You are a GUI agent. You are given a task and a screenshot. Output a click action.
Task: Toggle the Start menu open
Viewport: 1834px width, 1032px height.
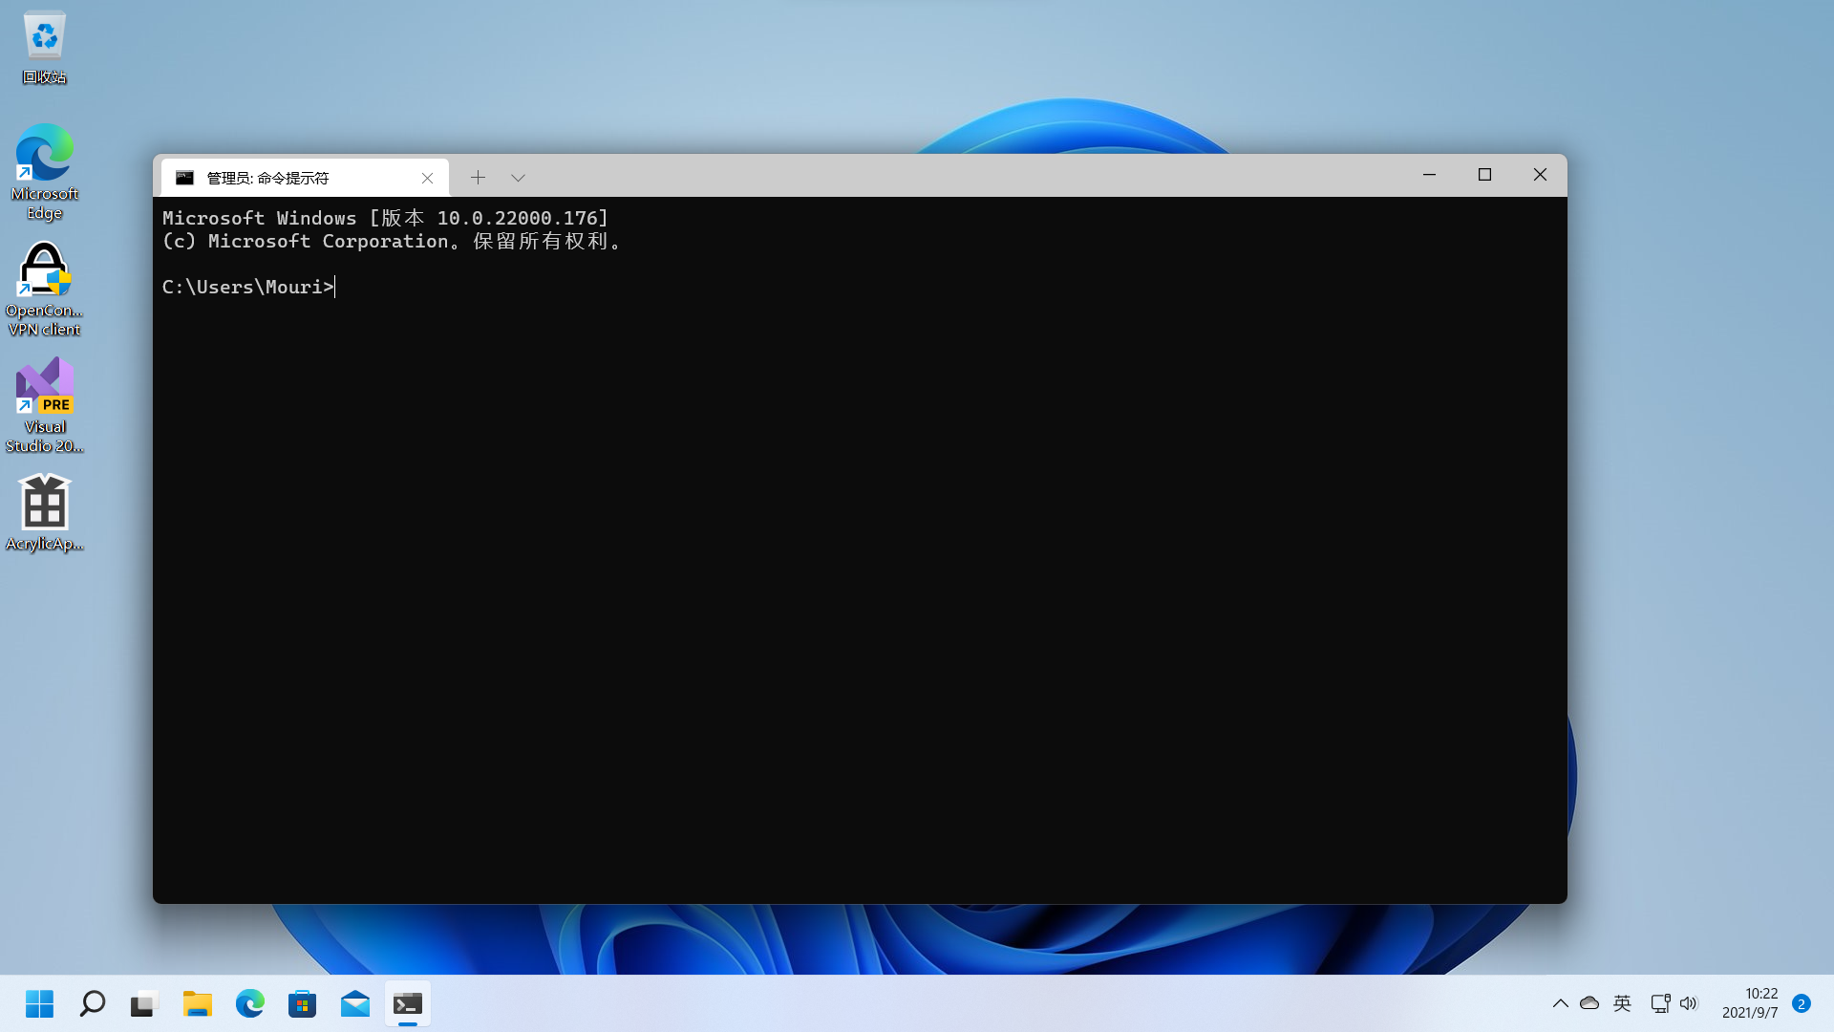pos(39,1003)
